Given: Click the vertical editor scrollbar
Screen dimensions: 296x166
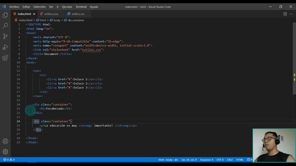Looking at the screenshot, I should pos(294,59).
